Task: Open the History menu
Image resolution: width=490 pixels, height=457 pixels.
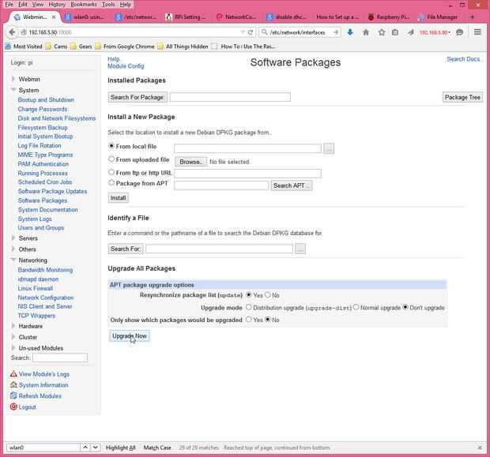Action: (x=57, y=5)
